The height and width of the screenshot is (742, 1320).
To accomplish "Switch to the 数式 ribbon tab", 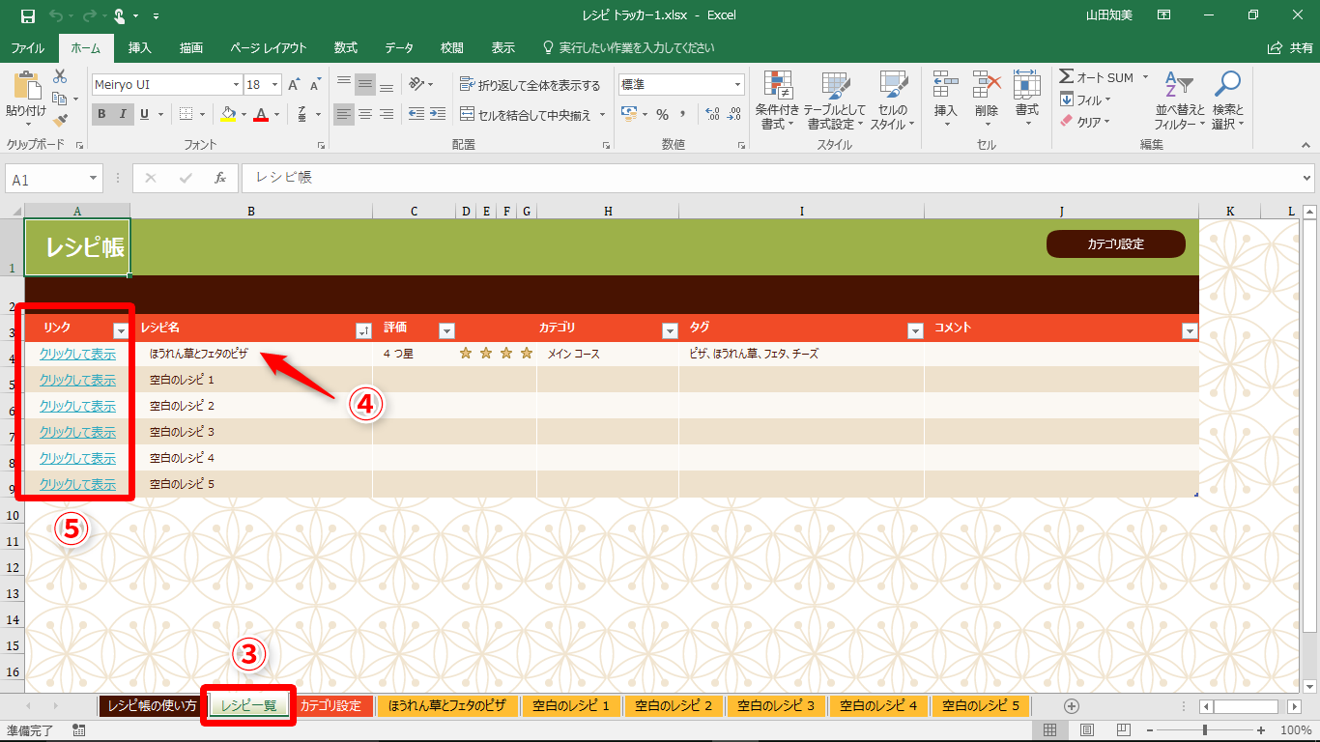I will click(346, 47).
